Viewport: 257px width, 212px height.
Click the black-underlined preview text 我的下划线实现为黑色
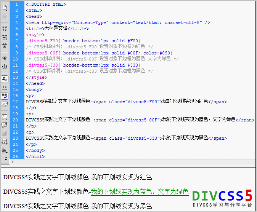pyautogui.click(x=122, y=206)
